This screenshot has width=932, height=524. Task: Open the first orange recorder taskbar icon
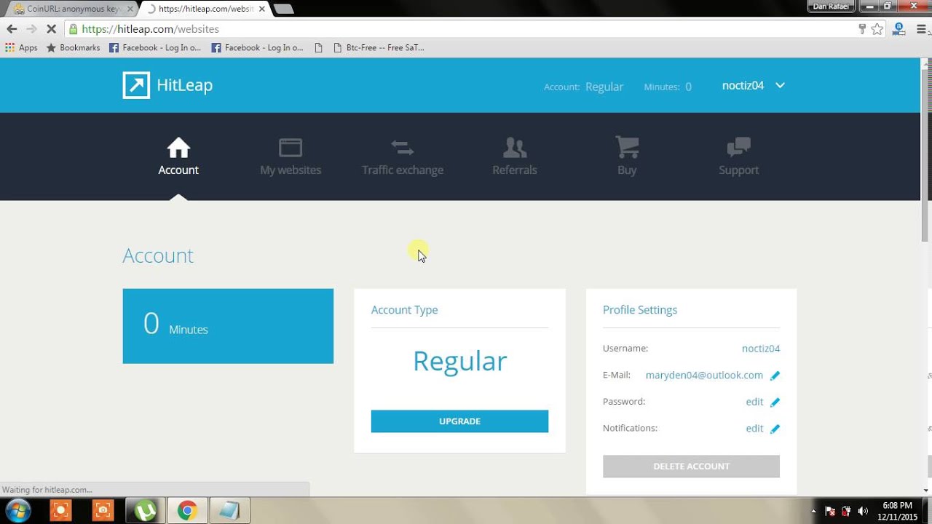(60, 511)
